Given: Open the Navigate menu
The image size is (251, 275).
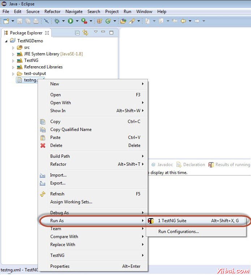Looking at the screenshot, I should click(74, 12).
